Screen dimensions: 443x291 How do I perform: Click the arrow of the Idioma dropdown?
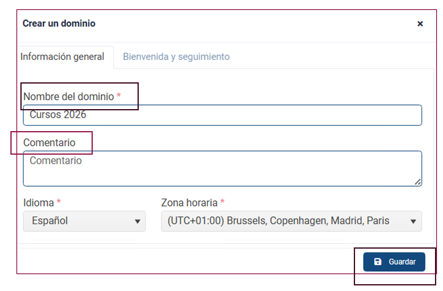coord(138,221)
